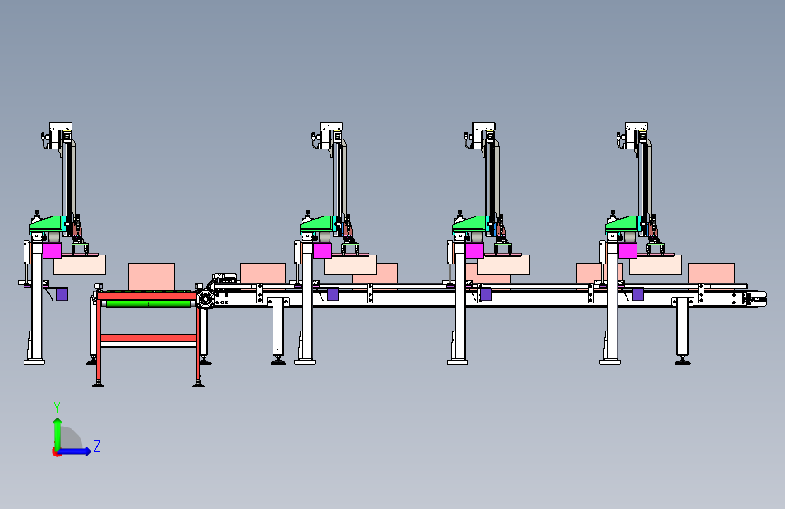Select the red-framed roller conveyor table
Image resolution: width=785 pixels, height=509 pixels.
click(148, 337)
